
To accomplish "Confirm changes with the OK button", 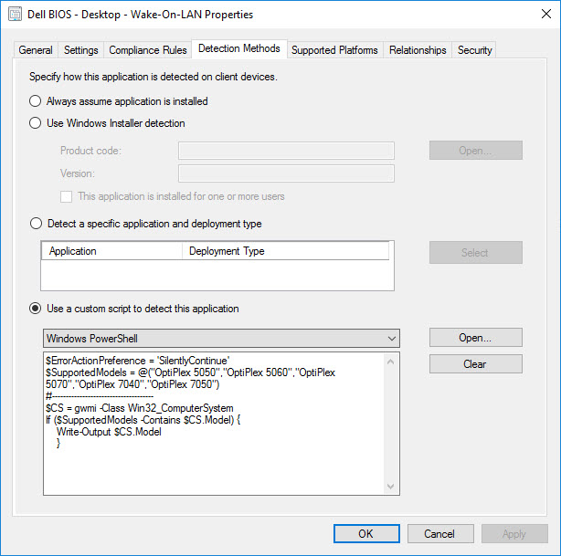I will tap(365, 534).
